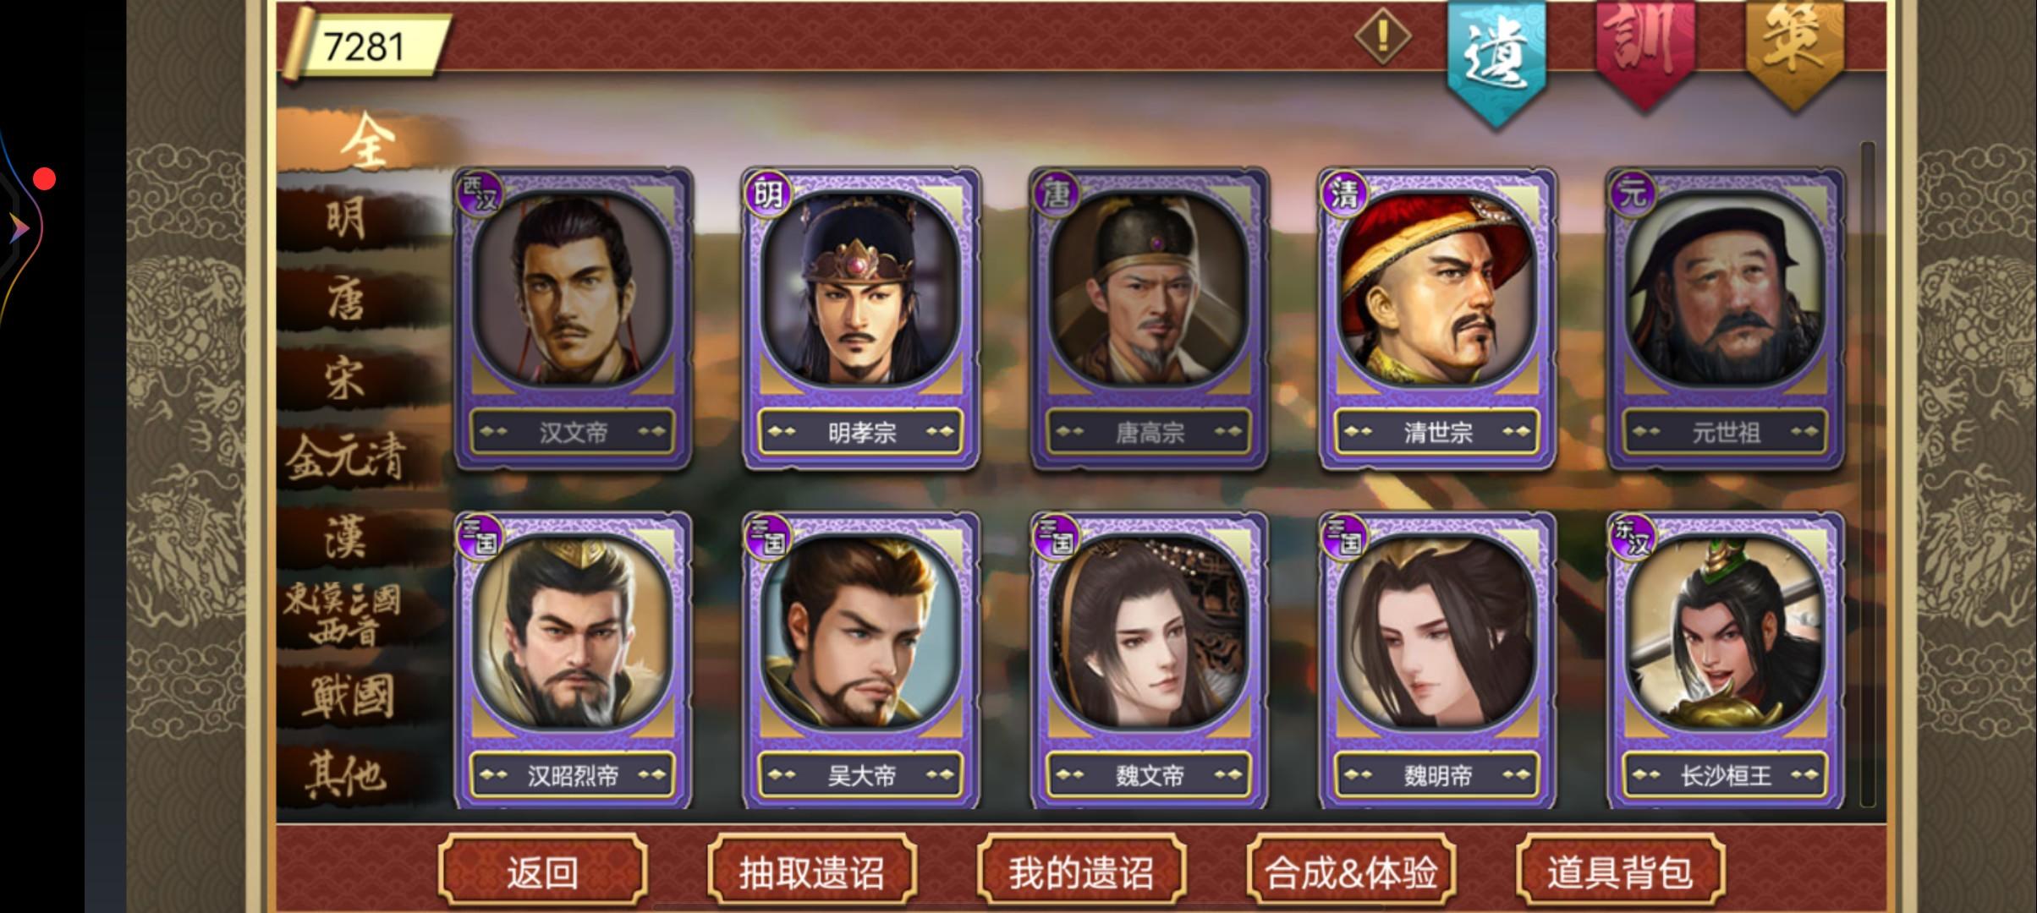Open the 明孝宗 emperor card
The image size is (2037, 913).
pos(861,319)
